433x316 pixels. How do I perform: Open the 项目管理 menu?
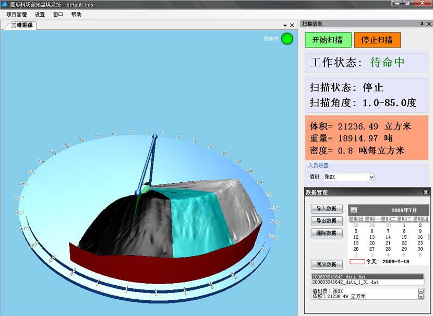pyautogui.click(x=16, y=15)
